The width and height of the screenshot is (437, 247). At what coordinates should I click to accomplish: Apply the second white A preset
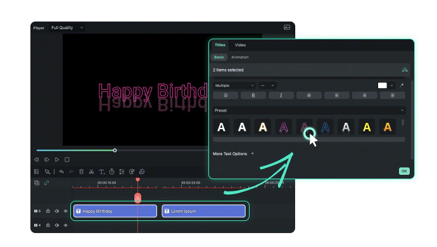(242, 127)
